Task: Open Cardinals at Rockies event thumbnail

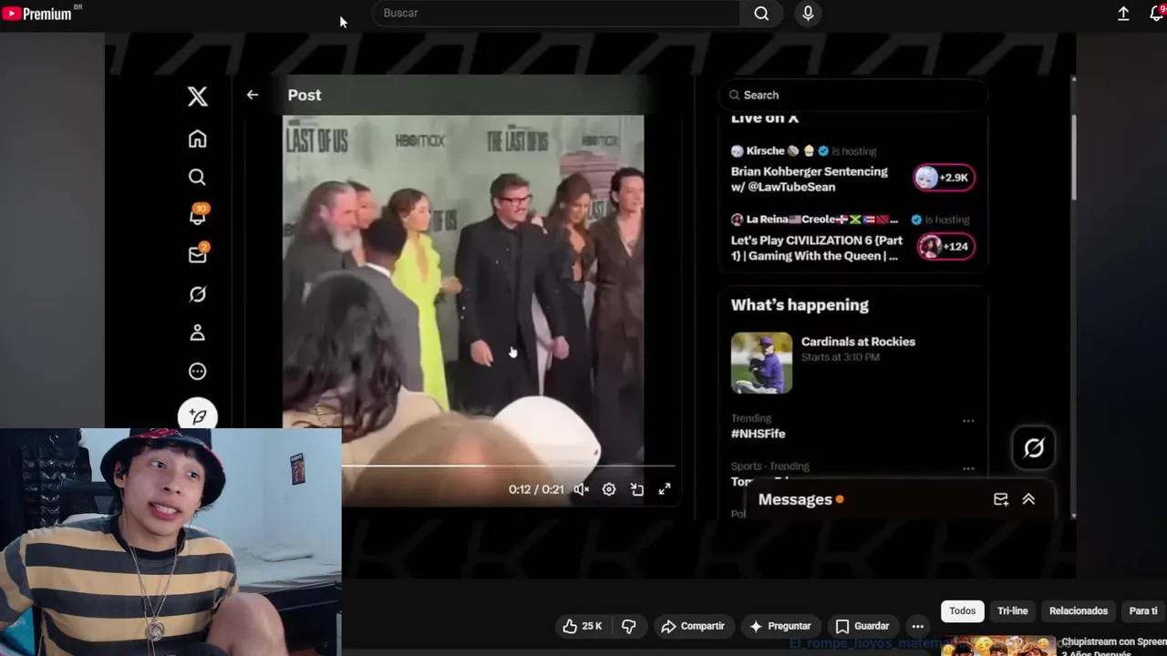Action: click(x=761, y=363)
